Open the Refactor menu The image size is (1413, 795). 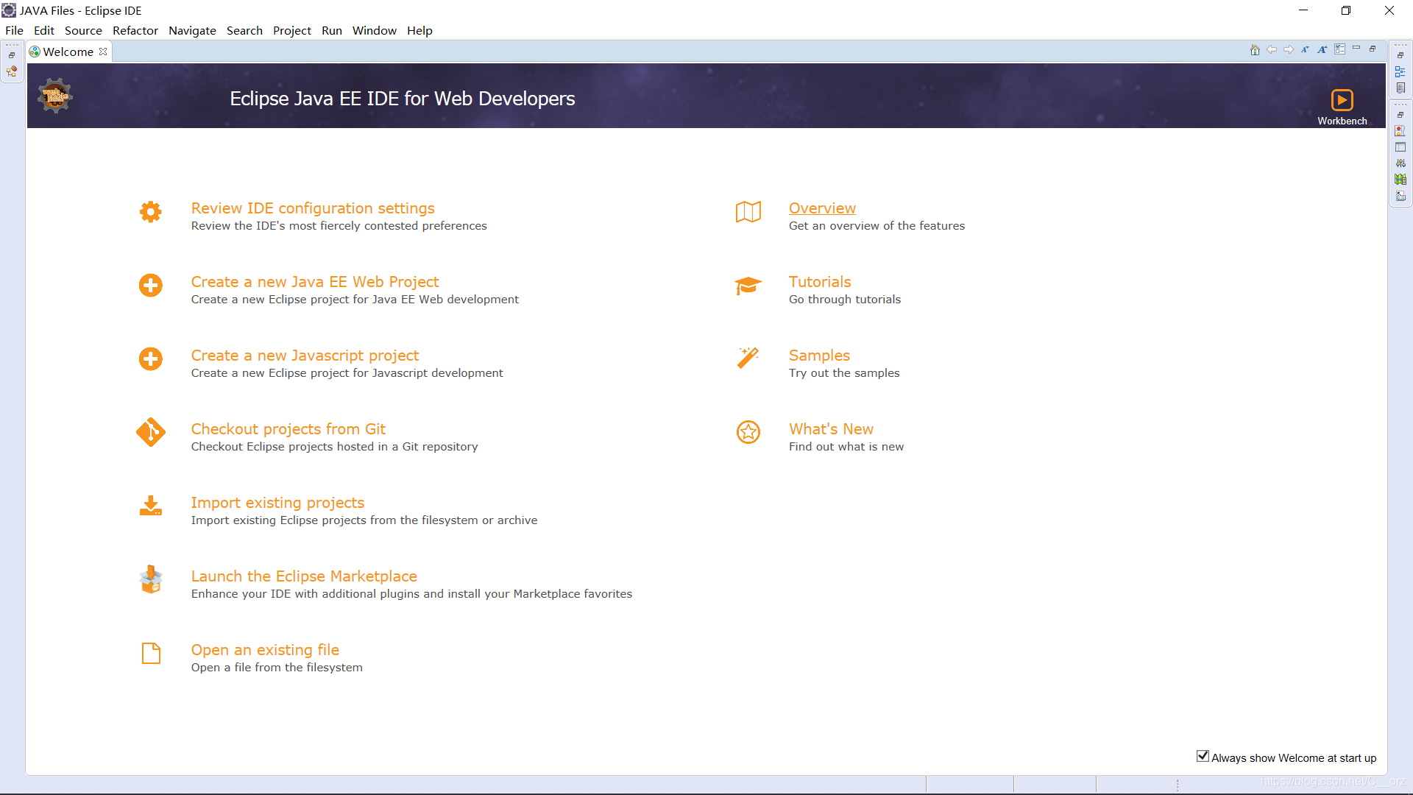point(135,30)
